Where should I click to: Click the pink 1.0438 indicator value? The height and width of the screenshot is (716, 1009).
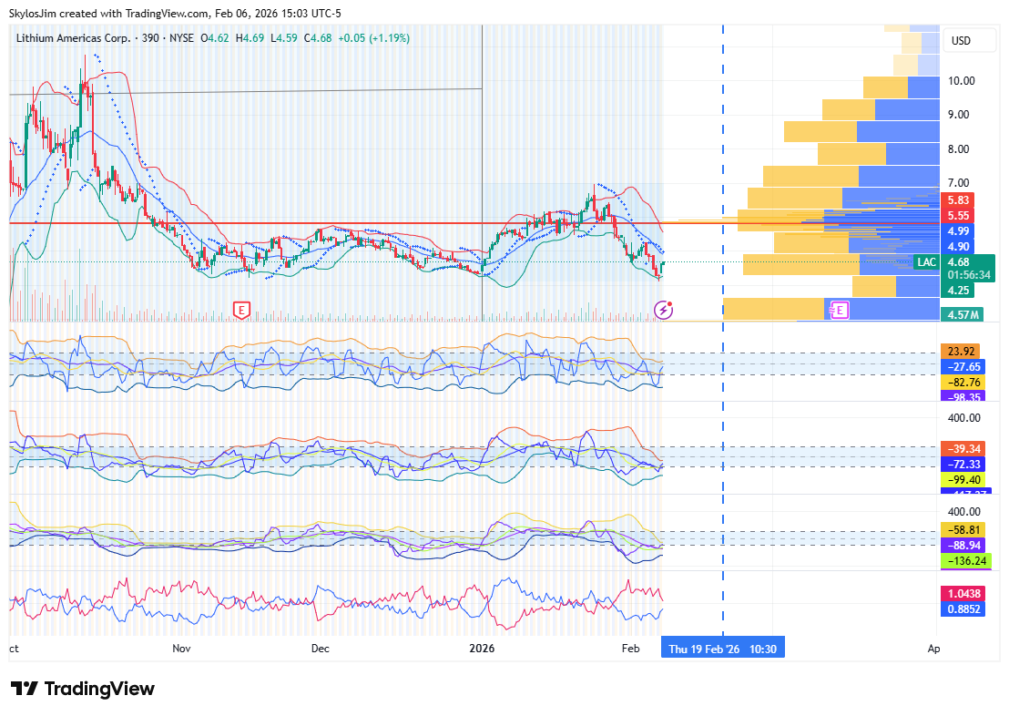tap(963, 593)
